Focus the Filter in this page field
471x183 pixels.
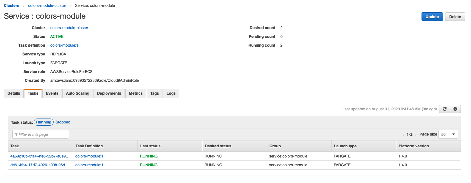click(41, 134)
